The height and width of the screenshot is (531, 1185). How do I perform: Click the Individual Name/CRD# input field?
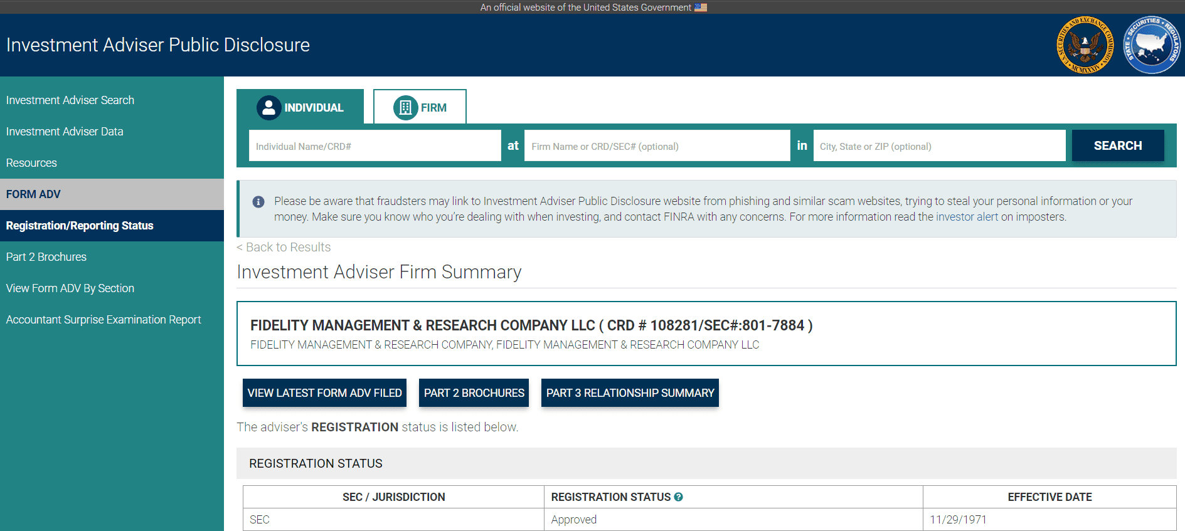click(x=375, y=145)
